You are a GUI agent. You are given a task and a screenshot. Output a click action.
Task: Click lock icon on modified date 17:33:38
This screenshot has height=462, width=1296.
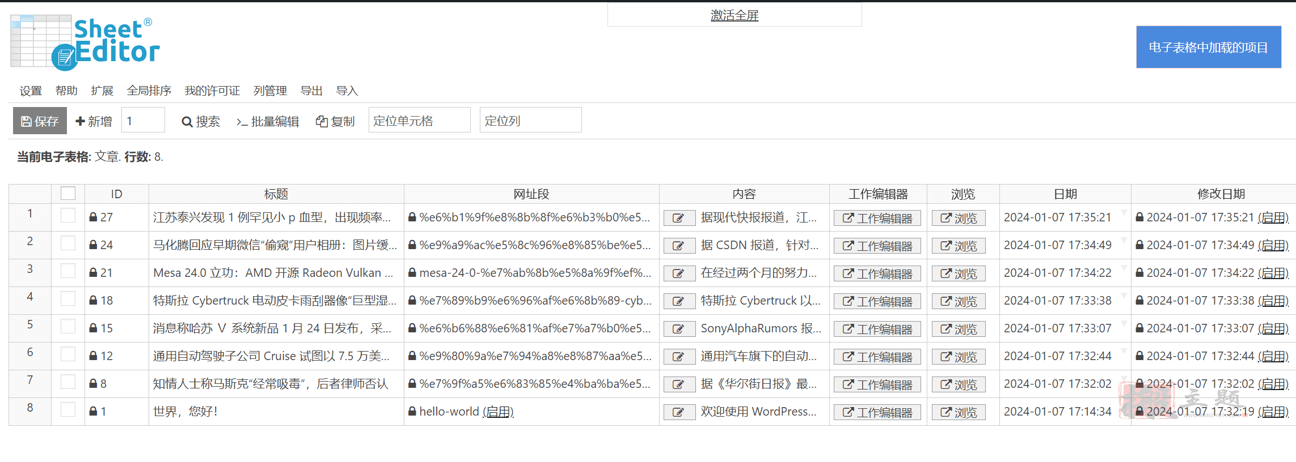(x=1139, y=300)
